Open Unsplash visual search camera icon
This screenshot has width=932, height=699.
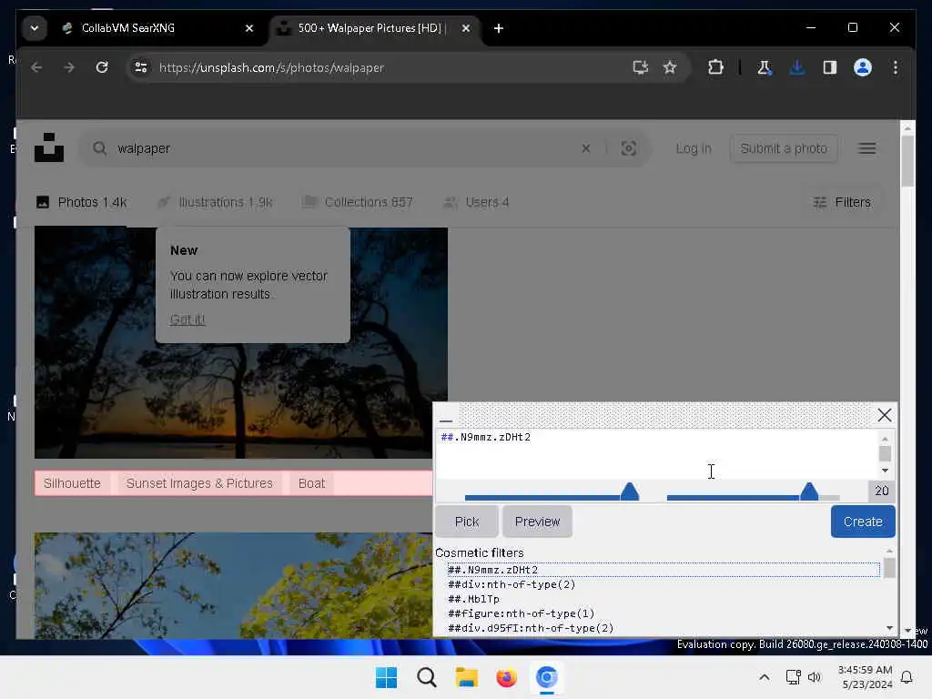click(x=628, y=148)
